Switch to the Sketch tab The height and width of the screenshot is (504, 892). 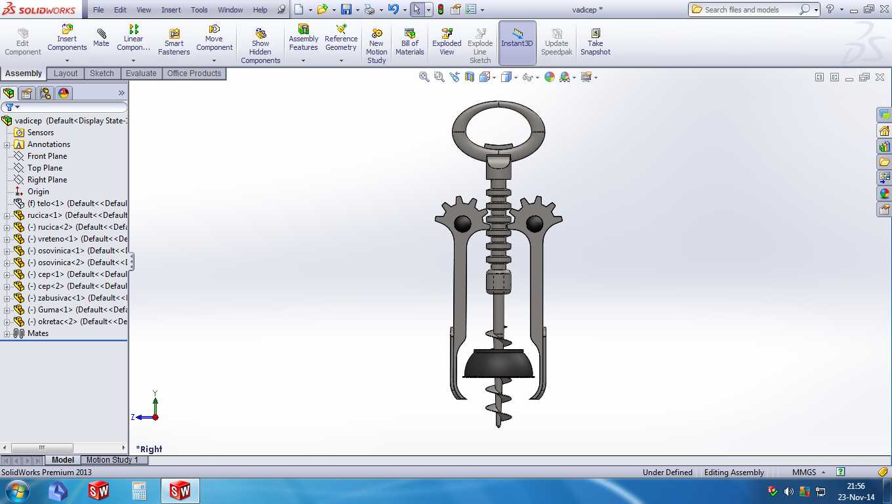coord(102,73)
